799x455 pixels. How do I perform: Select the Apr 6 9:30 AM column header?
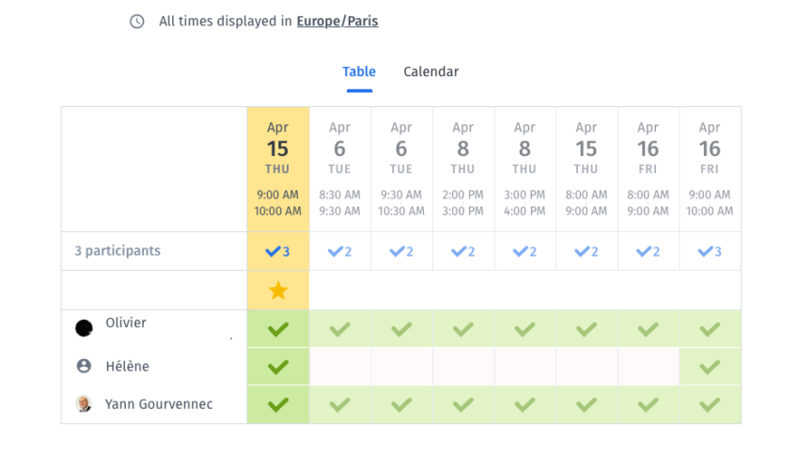[401, 169]
